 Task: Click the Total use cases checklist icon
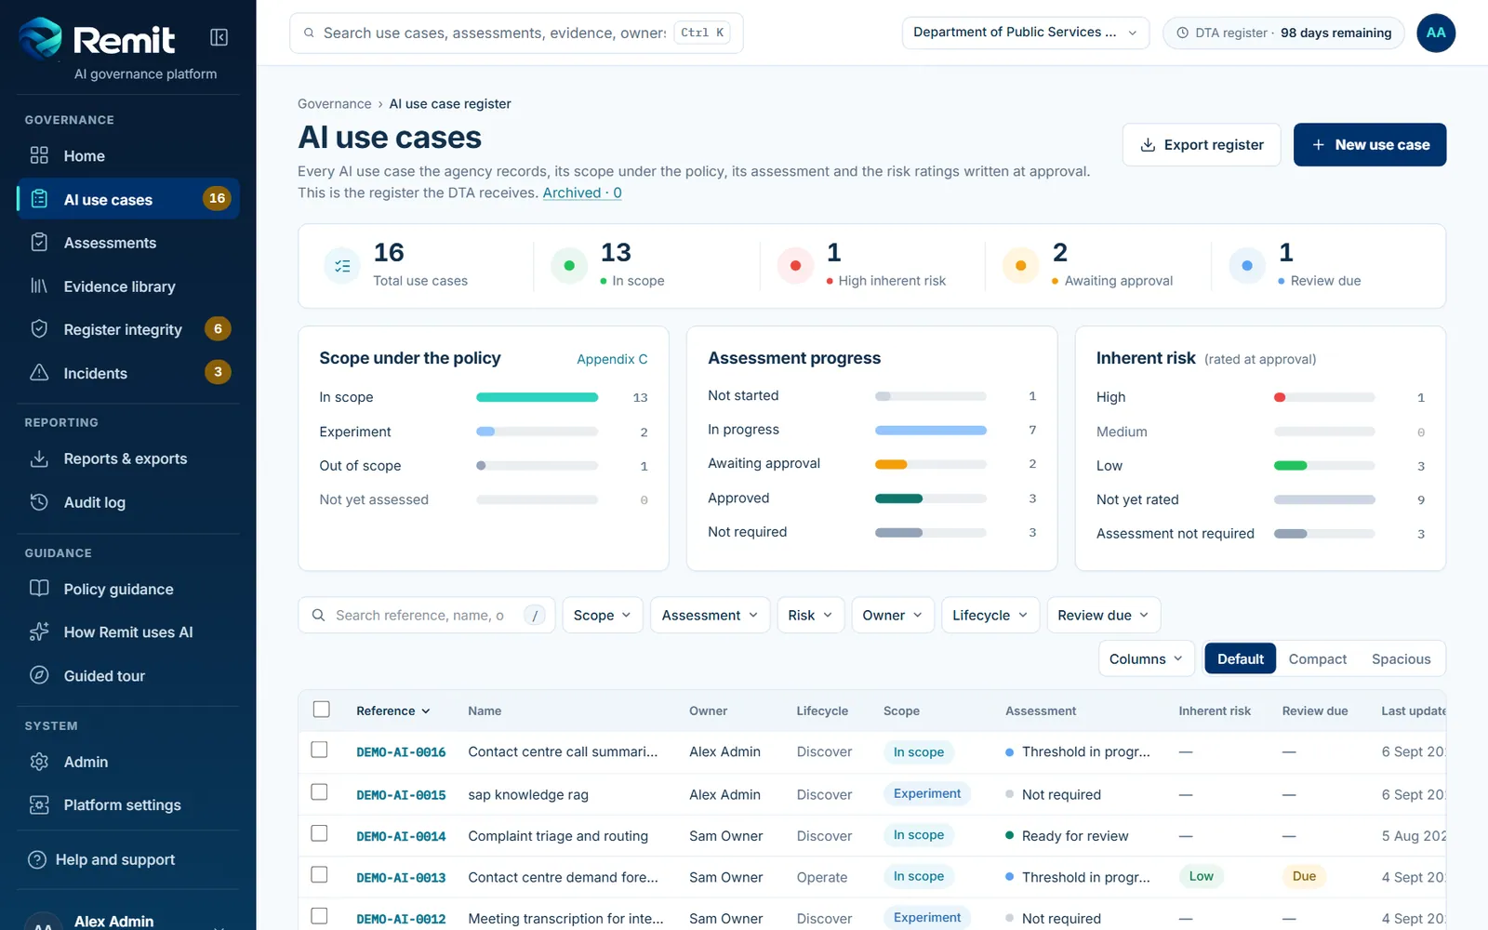[342, 266]
